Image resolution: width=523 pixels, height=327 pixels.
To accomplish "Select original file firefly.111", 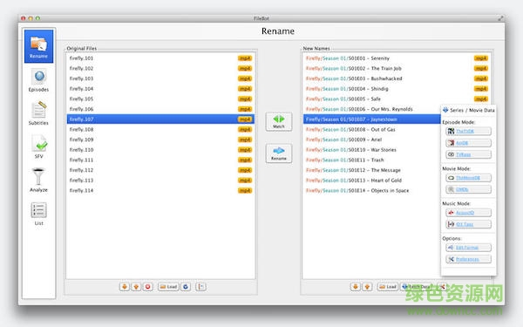I will tap(160, 160).
